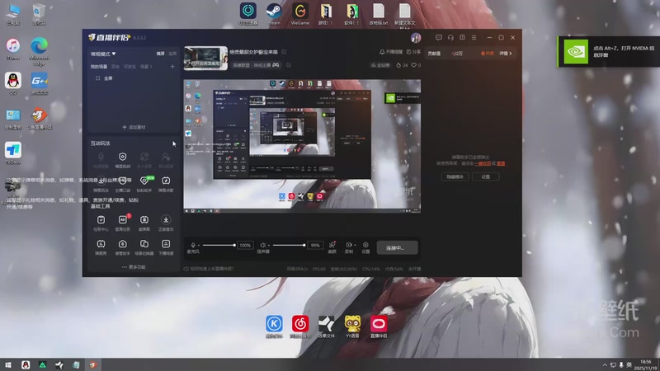This screenshot has height=371, width=660.
Task: Click the orange 一键修复 repair link
Action: pos(483,163)
